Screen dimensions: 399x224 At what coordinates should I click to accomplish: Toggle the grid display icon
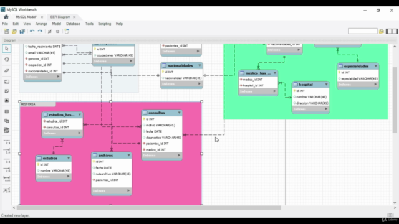(x=50, y=31)
